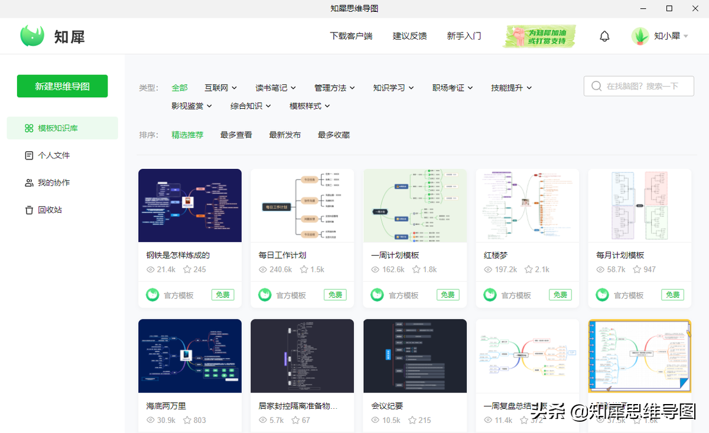Open the 新手入门 link

tap(464, 36)
